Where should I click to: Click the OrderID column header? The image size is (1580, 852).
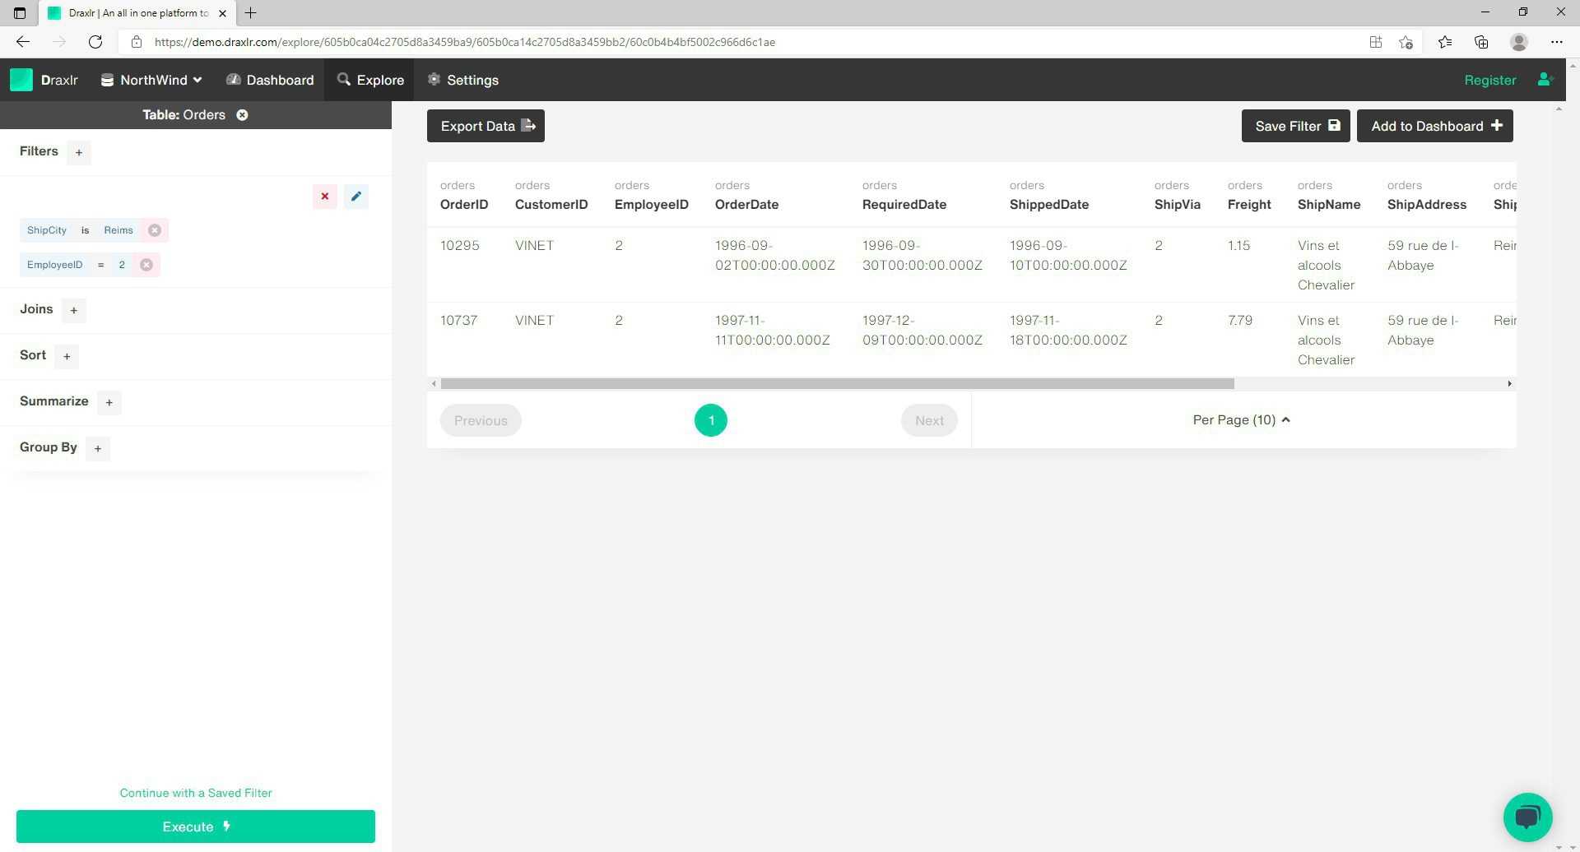[x=464, y=205]
